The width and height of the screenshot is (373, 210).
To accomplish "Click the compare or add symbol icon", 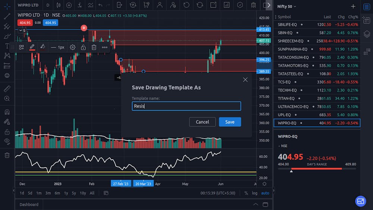I will tap(69, 5).
